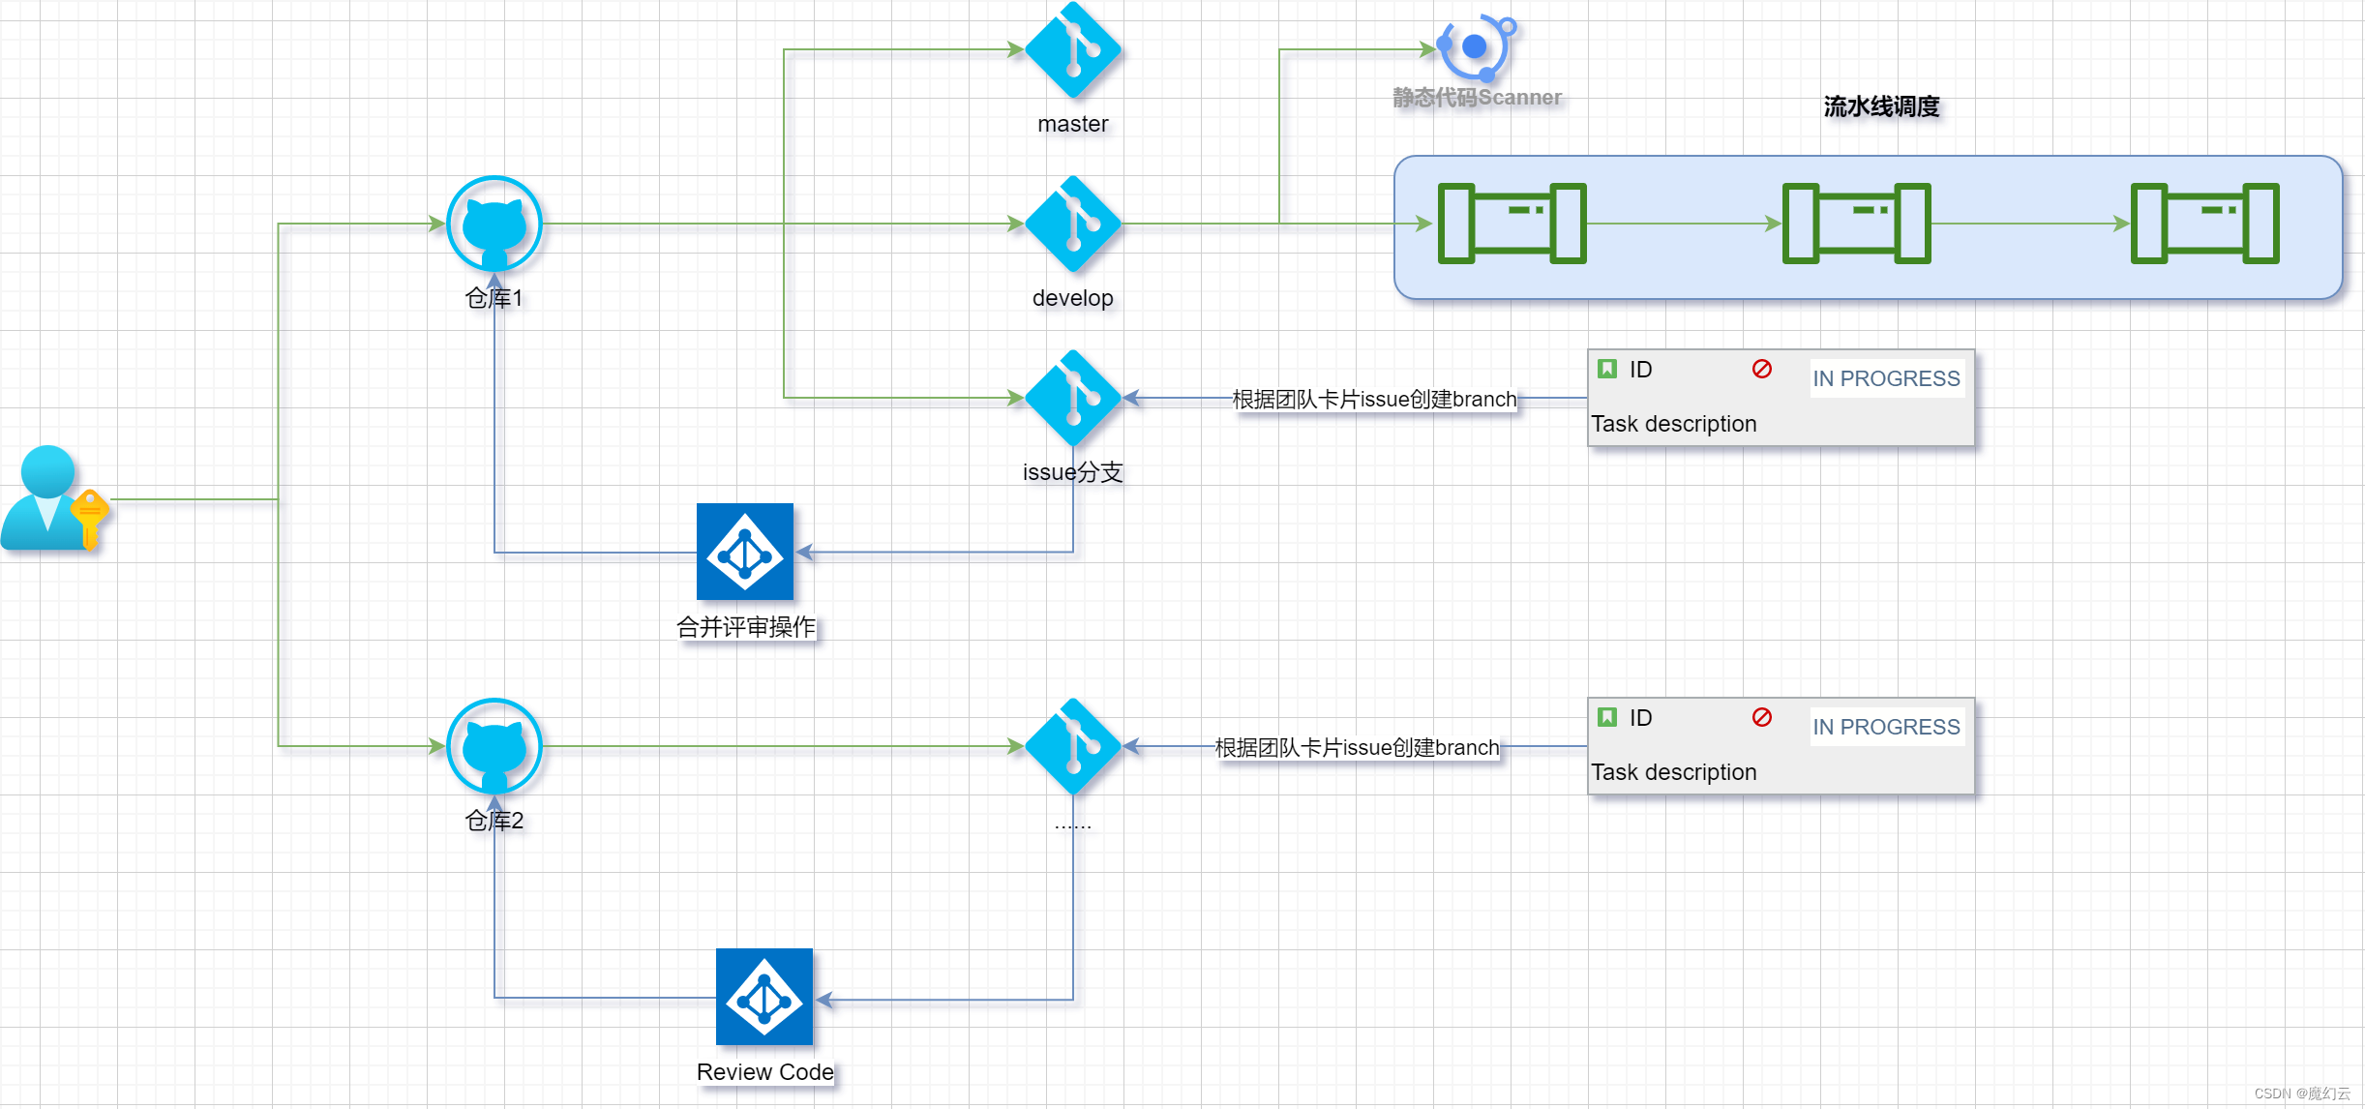2365x1109 pixels.
Task: Select the last pipeline stage icon
Action: (x=2204, y=224)
